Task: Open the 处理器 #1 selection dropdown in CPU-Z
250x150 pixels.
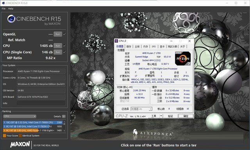Action: (x=141, y=109)
